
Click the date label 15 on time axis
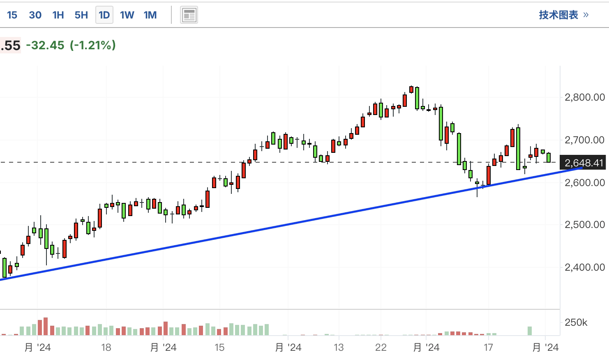click(219, 347)
